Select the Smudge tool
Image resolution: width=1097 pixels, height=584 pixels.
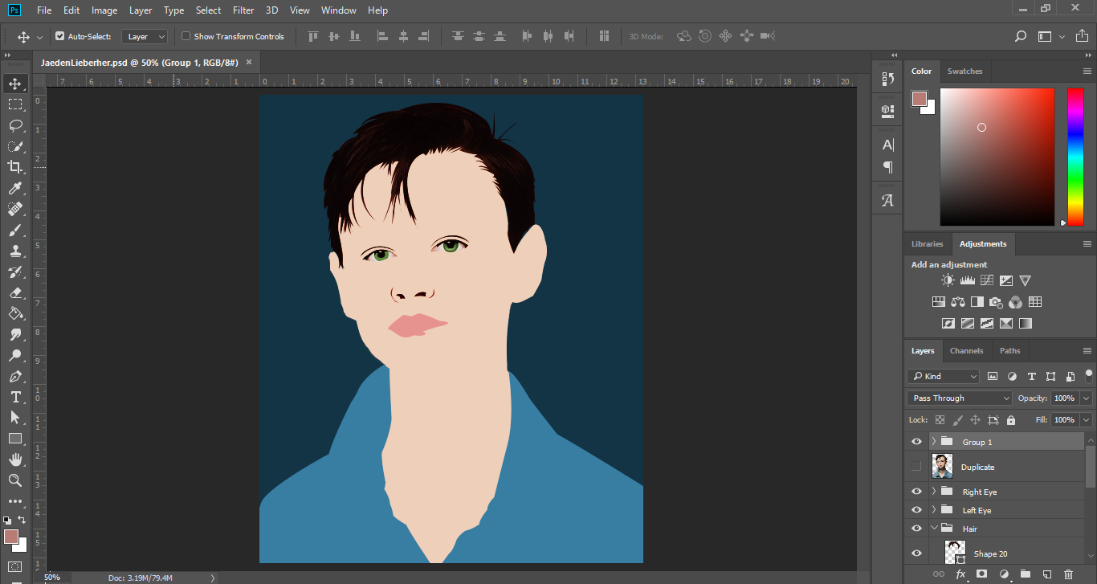click(x=14, y=334)
